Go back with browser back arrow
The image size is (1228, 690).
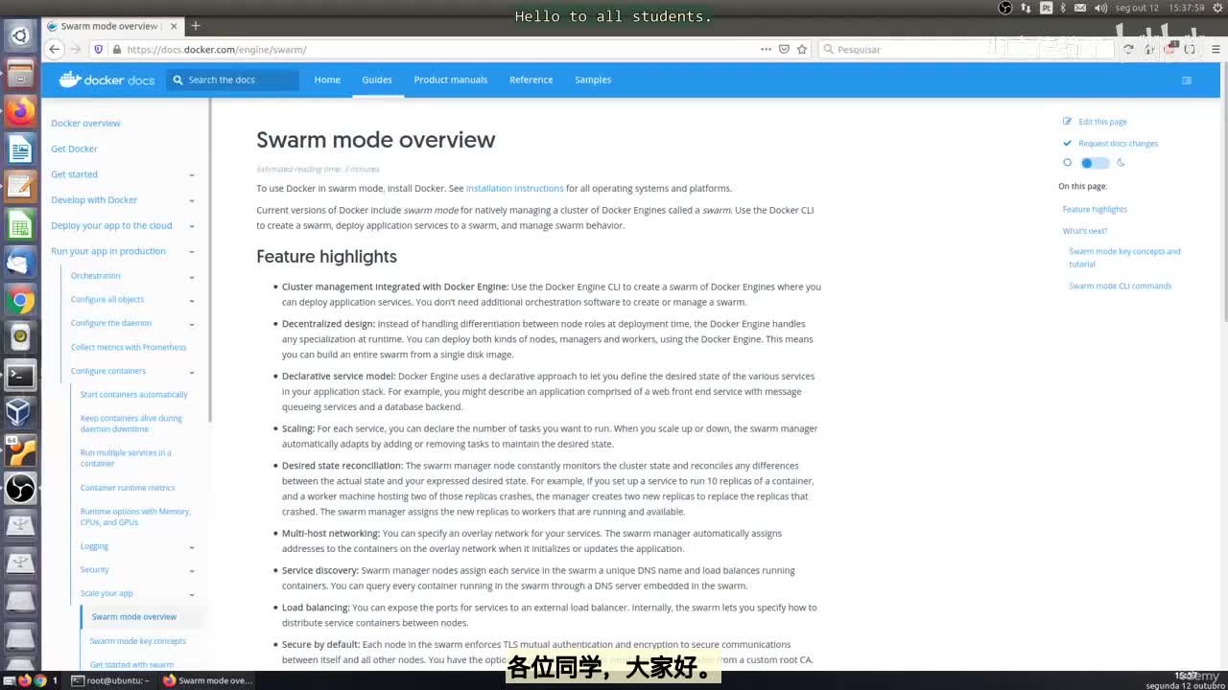click(55, 49)
